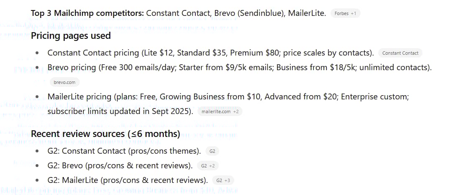Click the "G2: MailerLite" review bullet text

click(x=127, y=180)
